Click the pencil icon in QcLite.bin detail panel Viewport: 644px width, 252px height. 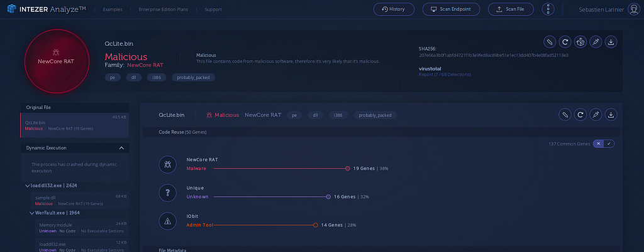[565, 115]
